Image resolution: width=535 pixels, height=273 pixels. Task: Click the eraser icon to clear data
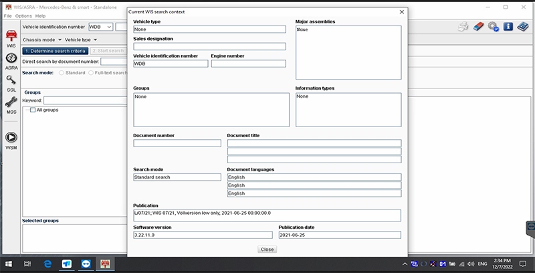pos(478,27)
